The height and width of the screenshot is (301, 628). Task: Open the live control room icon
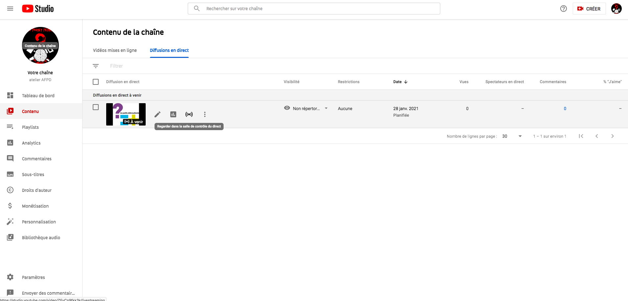pyautogui.click(x=189, y=114)
